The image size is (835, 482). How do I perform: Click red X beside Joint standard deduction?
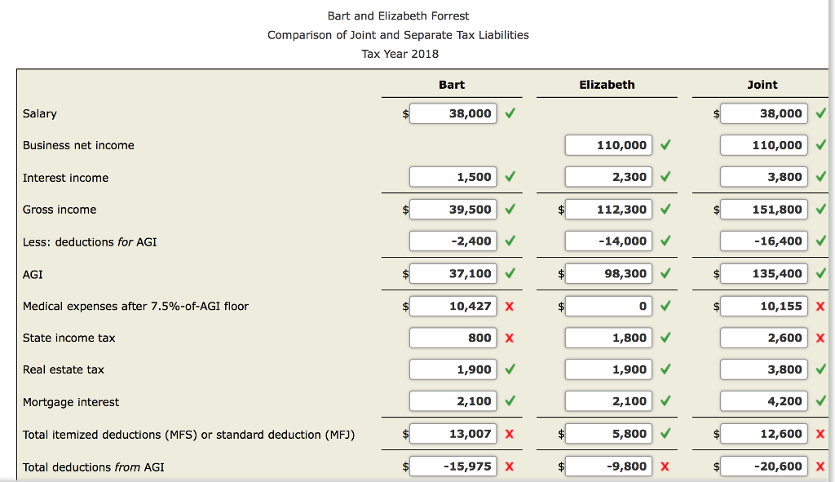pos(820,434)
